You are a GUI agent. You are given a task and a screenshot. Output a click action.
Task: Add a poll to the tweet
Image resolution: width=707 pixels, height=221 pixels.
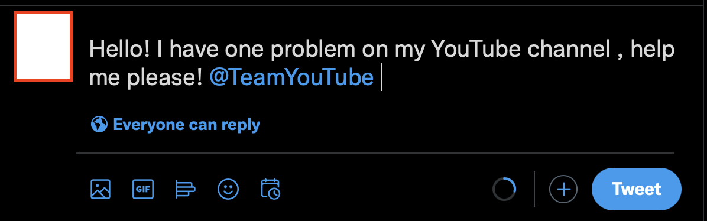click(x=185, y=189)
